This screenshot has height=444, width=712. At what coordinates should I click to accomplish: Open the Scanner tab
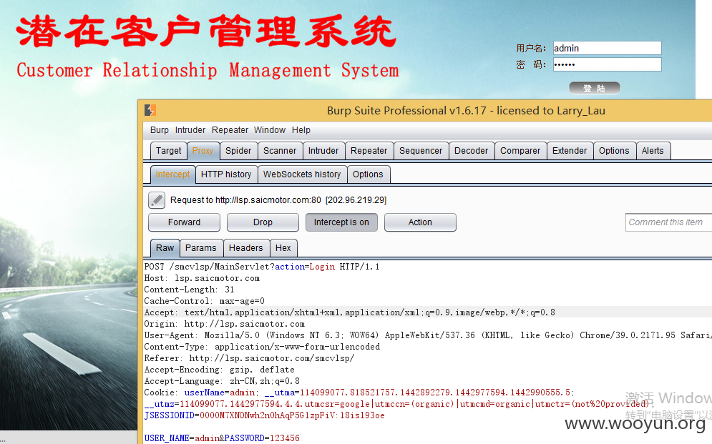(280, 151)
